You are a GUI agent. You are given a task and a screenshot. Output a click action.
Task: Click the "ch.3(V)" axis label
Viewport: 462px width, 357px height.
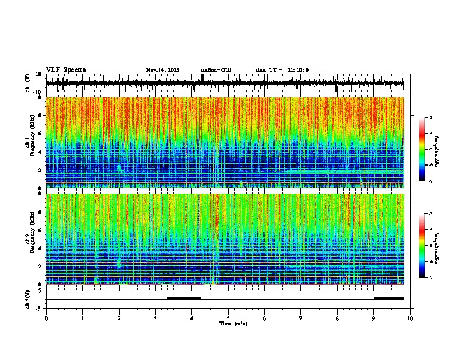(x=28, y=299)
